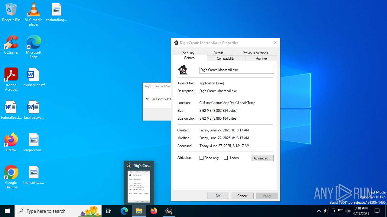Click the taskbar search box

(x=58, y=211)
